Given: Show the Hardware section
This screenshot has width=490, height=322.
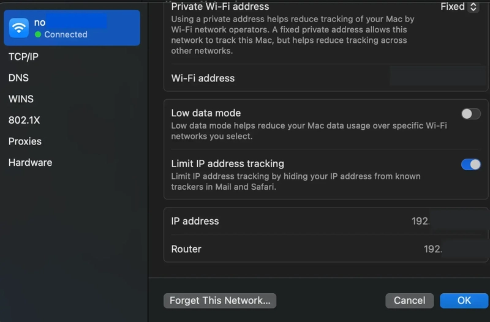Looking at the screenshot, I should pyautogui.click(x=30, y=162).
